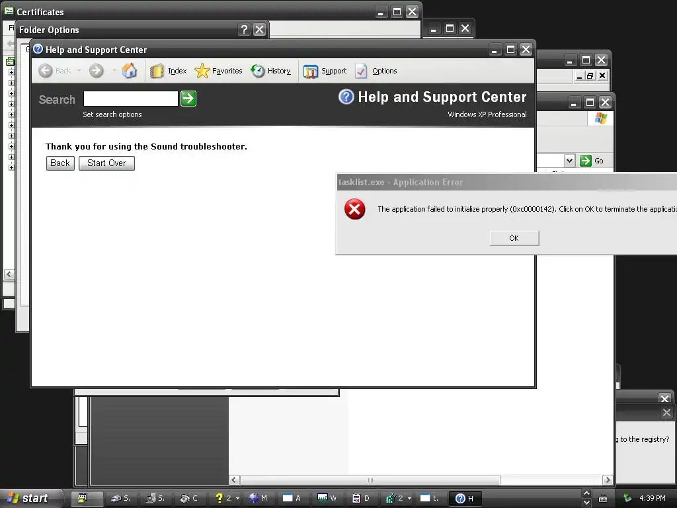Click the disabled Back arrow in Help toolbar

46,70
